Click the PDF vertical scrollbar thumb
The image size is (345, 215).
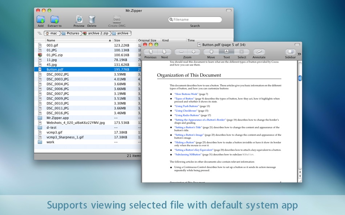pyautogui.click(x=300, y=78)
